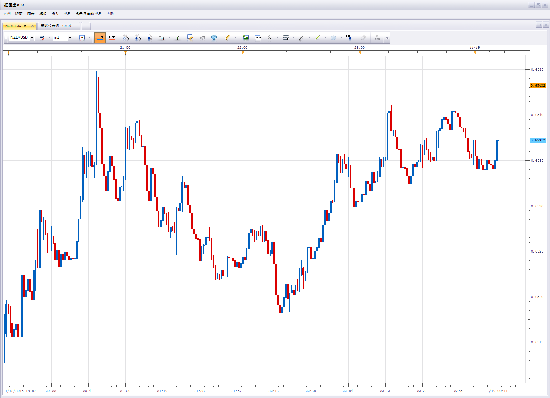Open the 版面 menu
The width and height of the screenshot is (550, 398).
19,14
